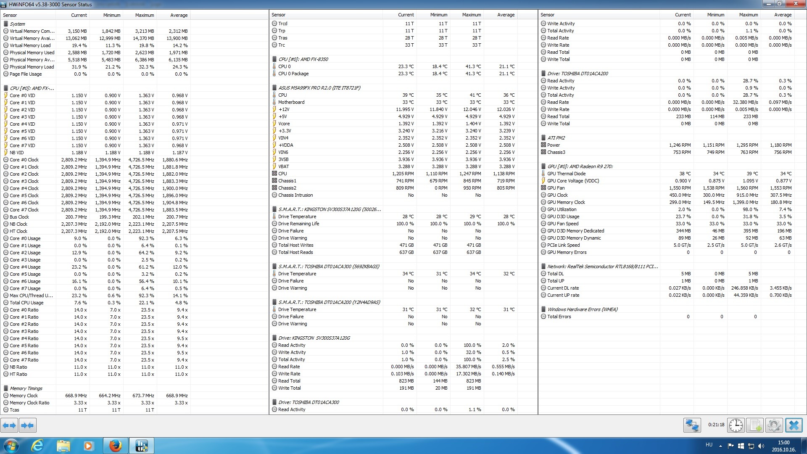Open the remote network monitoring button
This screenshot has width=807, height=454.
[x=692, y=425]
